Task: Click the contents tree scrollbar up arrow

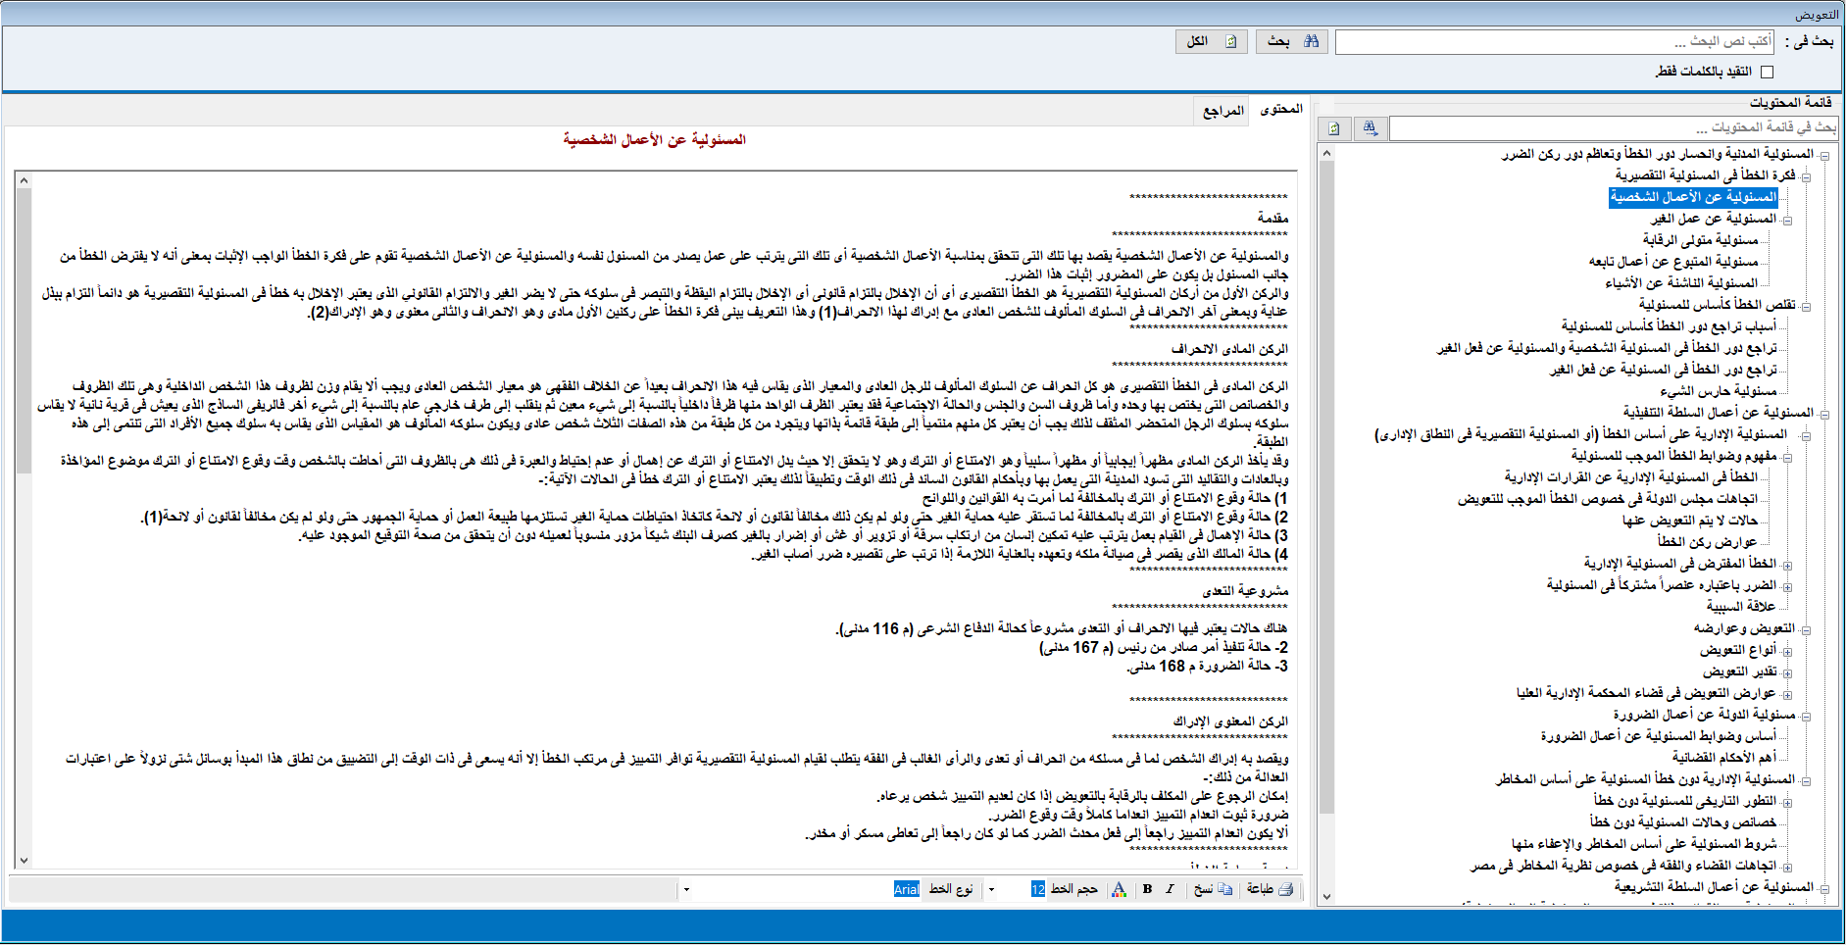Action: coord(1326,153)
